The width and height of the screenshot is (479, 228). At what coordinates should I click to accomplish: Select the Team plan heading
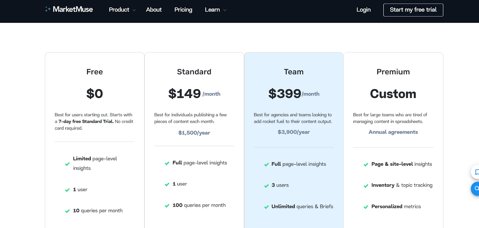tap(294, 72)
